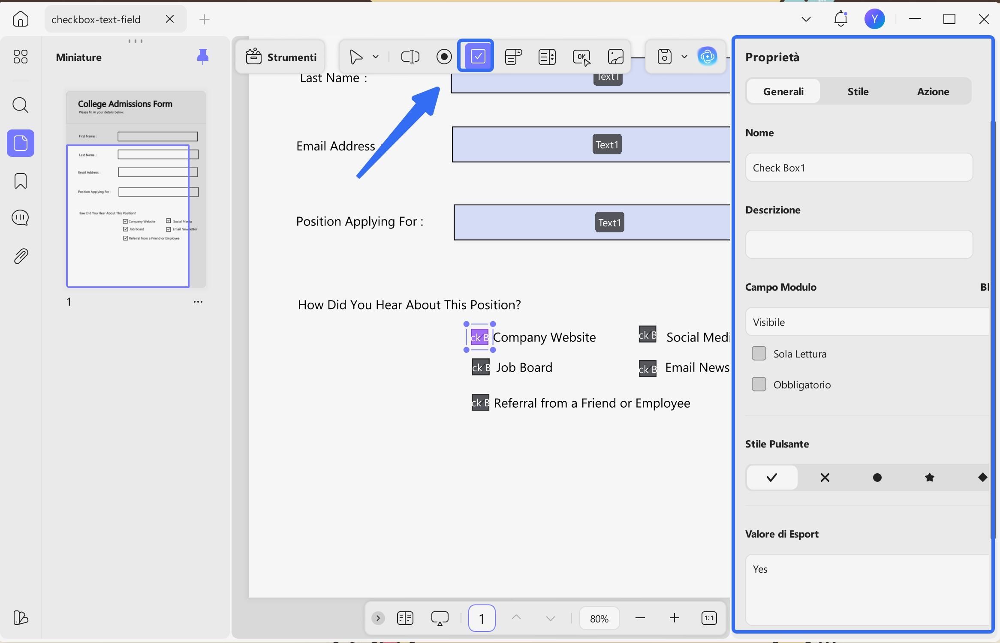The width and height of the screenshot is (1000, 643).
Task: Unpin the Miniature panel
Action: (x=203, y=57)
